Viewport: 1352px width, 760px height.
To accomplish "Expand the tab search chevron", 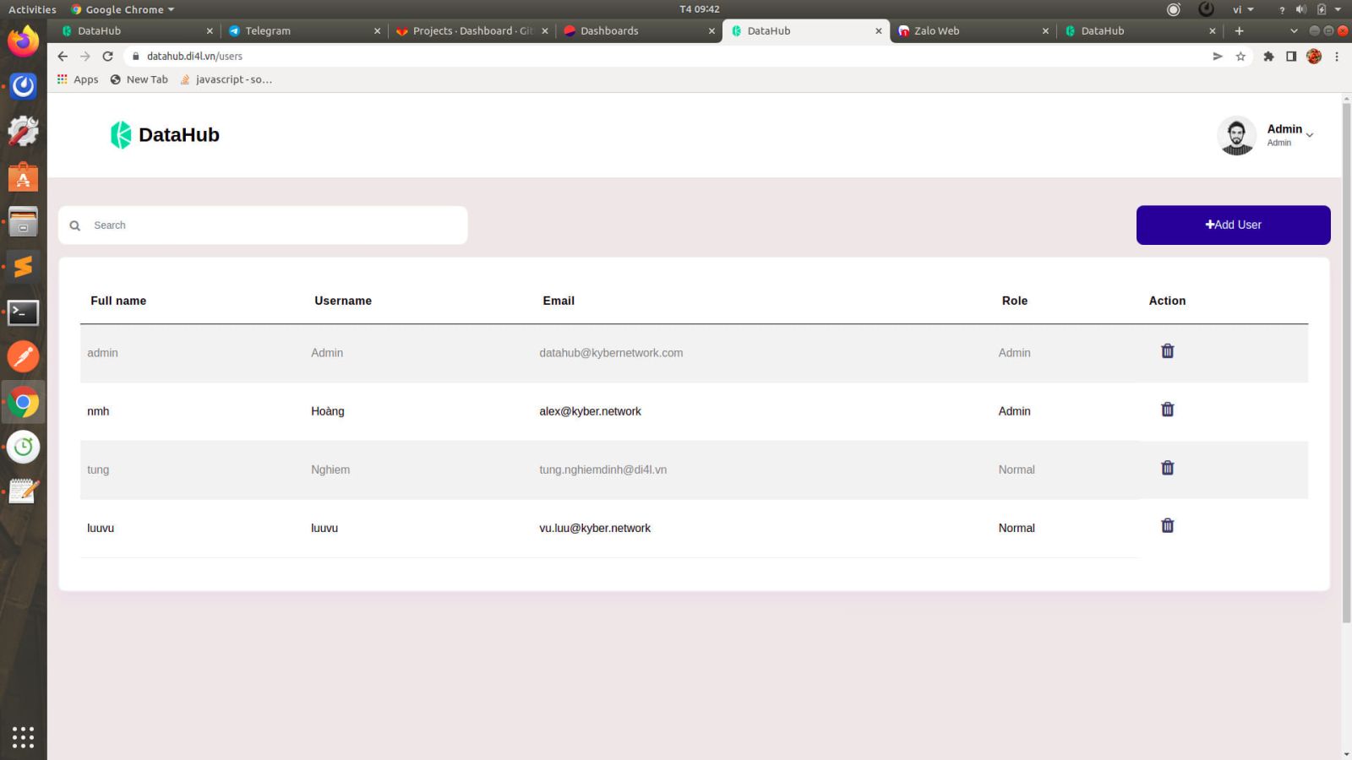I will point(1294,31).
